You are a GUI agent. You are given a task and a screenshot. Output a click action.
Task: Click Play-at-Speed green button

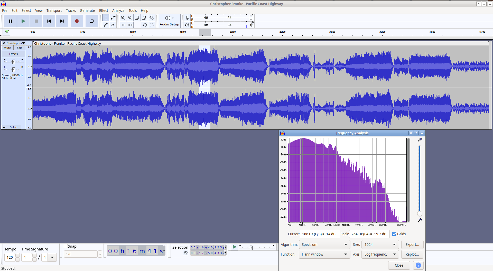pos(234,247)
